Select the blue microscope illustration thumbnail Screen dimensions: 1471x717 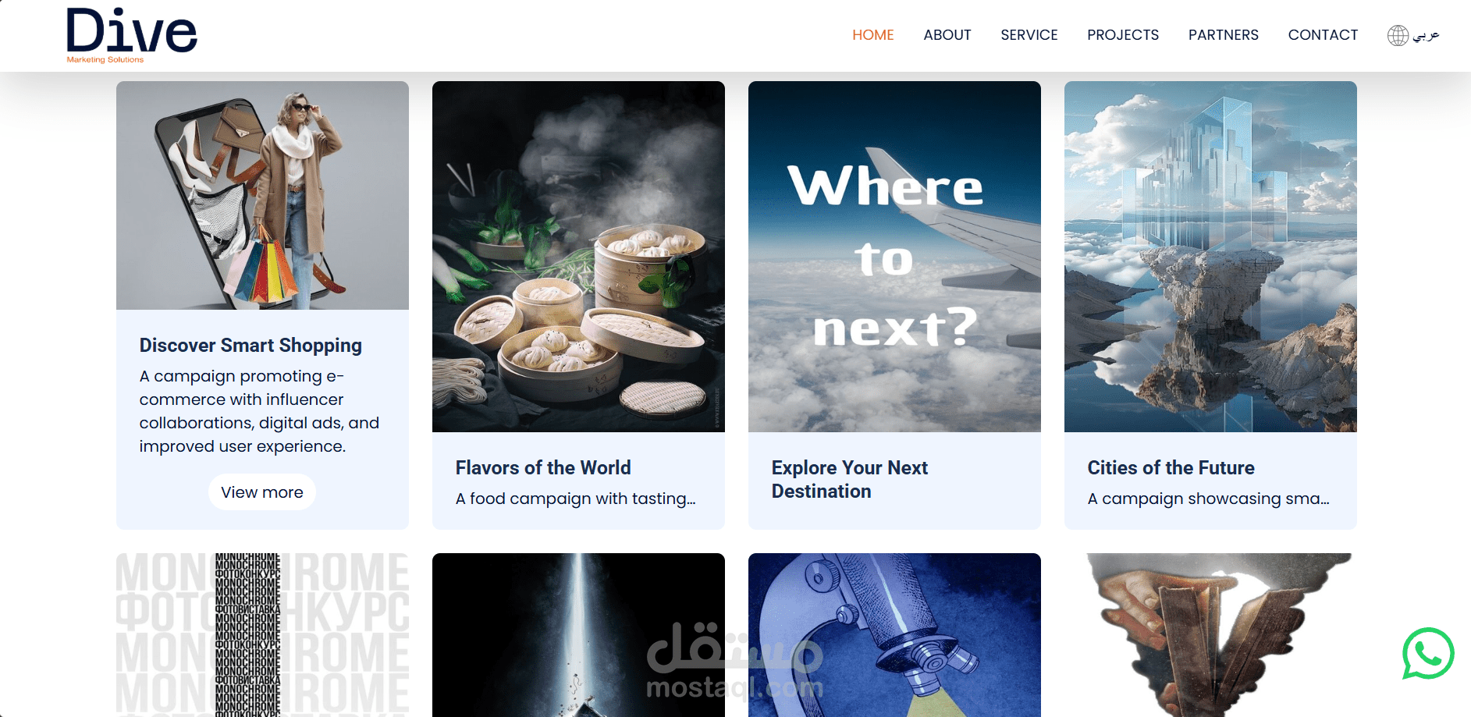pos(894,635)
